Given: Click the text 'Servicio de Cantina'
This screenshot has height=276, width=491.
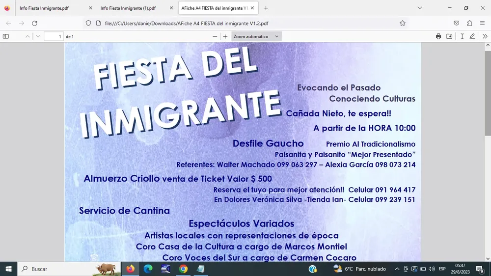Looking at the screenshot, I should click(124, 211).
